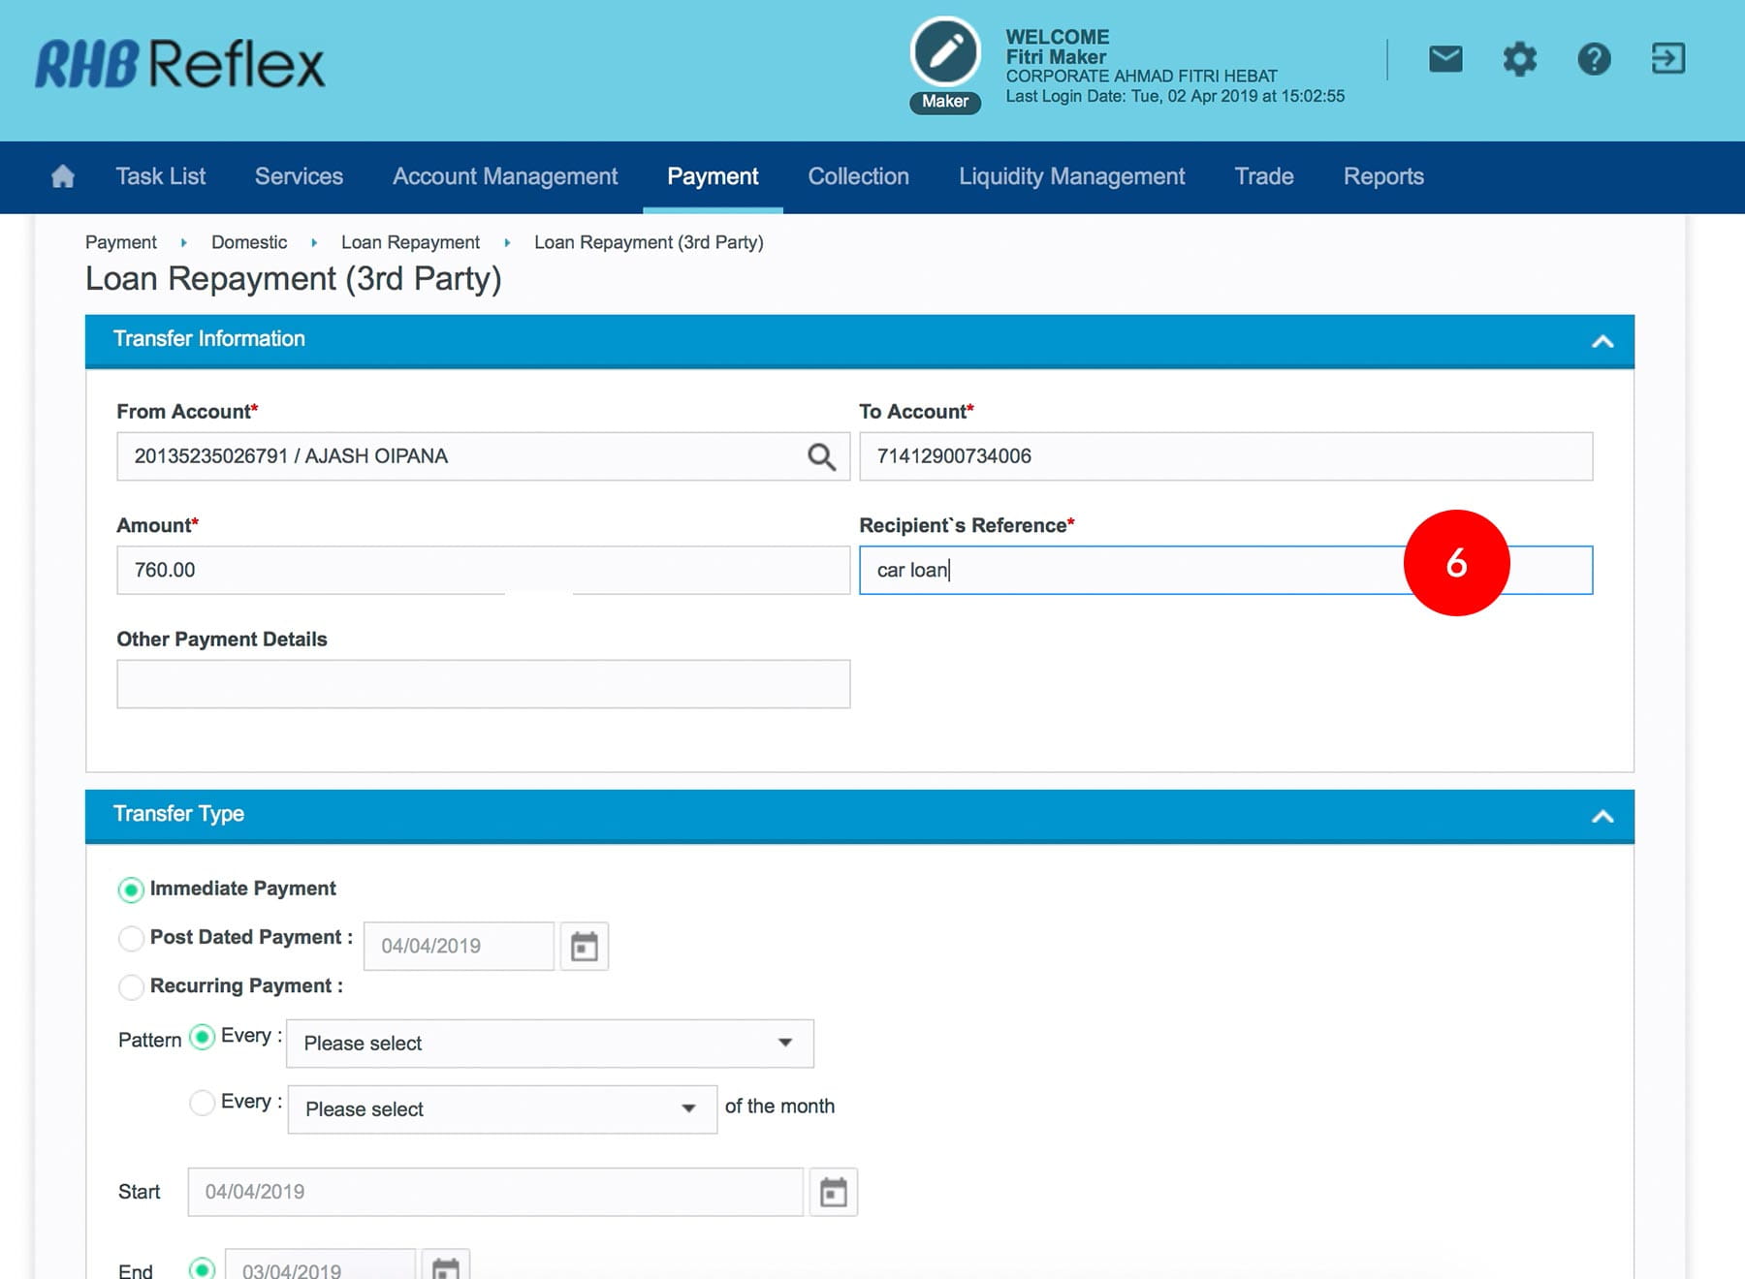1745x1279 pixels.
Task: Open the mail inbox envelope icon
Action: point(1445,59)
